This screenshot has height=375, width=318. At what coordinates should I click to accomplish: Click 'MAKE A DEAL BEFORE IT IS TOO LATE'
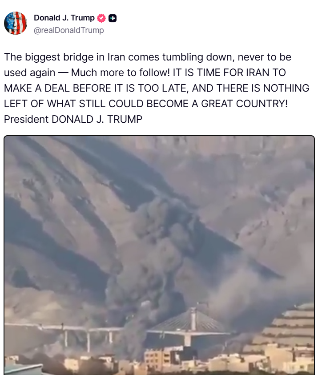pos(95,88)
